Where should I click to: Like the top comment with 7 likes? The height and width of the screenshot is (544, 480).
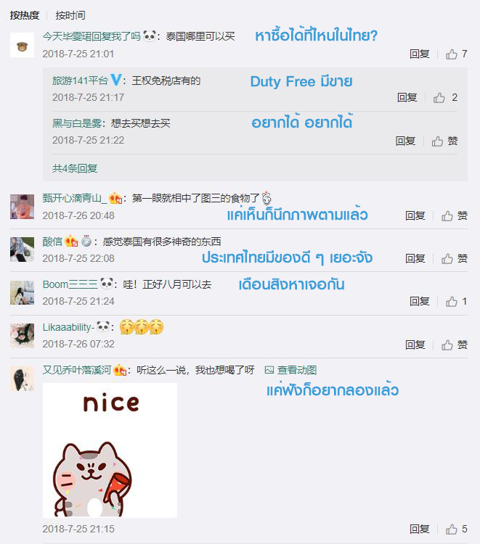456,54
